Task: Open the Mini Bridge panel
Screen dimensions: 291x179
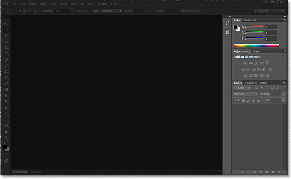Action: 20,172
